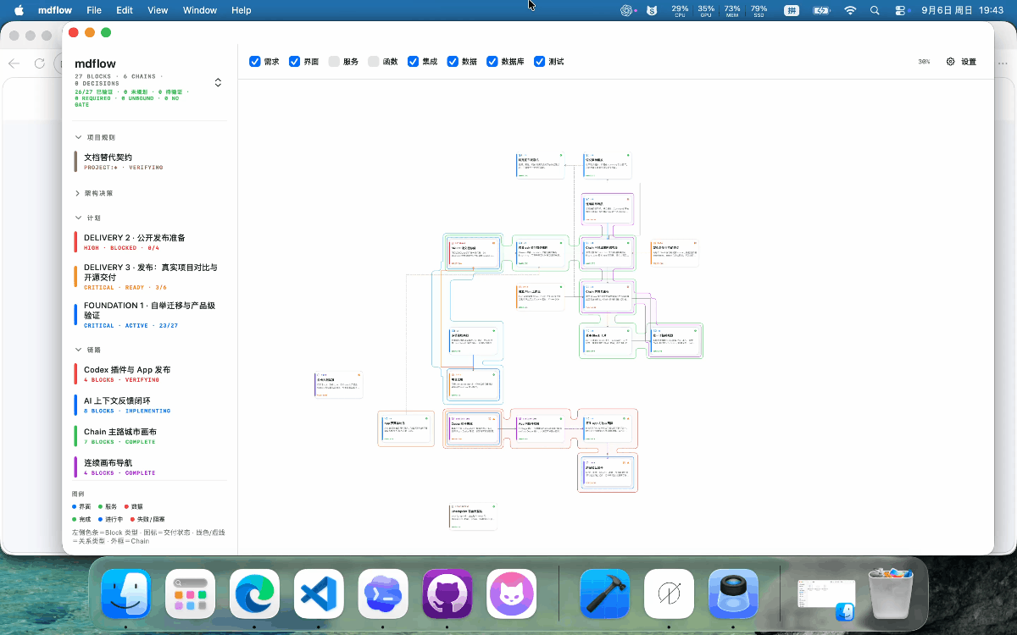1017x635 pixels.
Task: Collapse the 链路 section
Action: pyautogui.click(x=79, y=350)
